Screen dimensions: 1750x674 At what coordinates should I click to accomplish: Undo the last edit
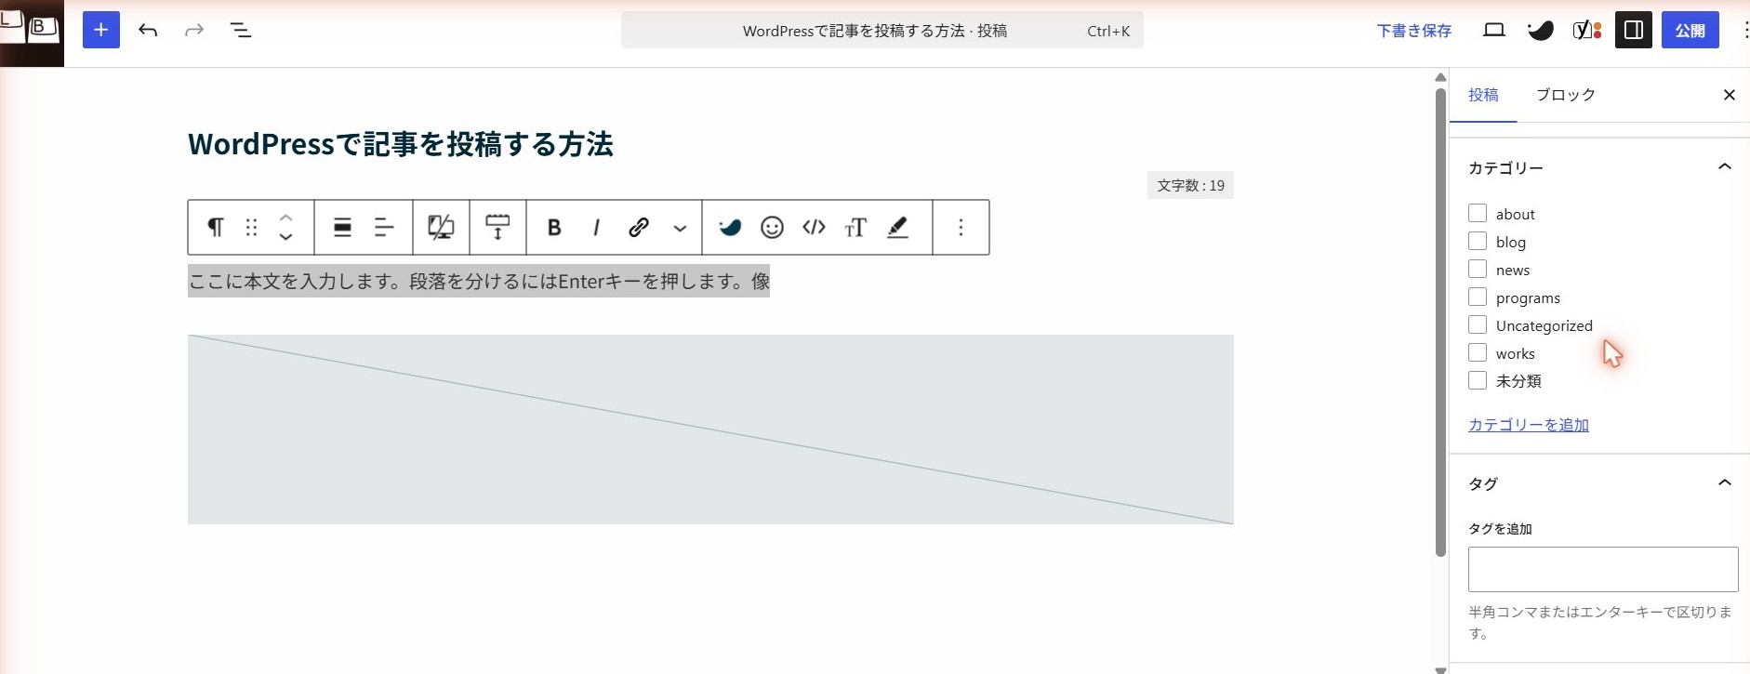tap(148, 30)
